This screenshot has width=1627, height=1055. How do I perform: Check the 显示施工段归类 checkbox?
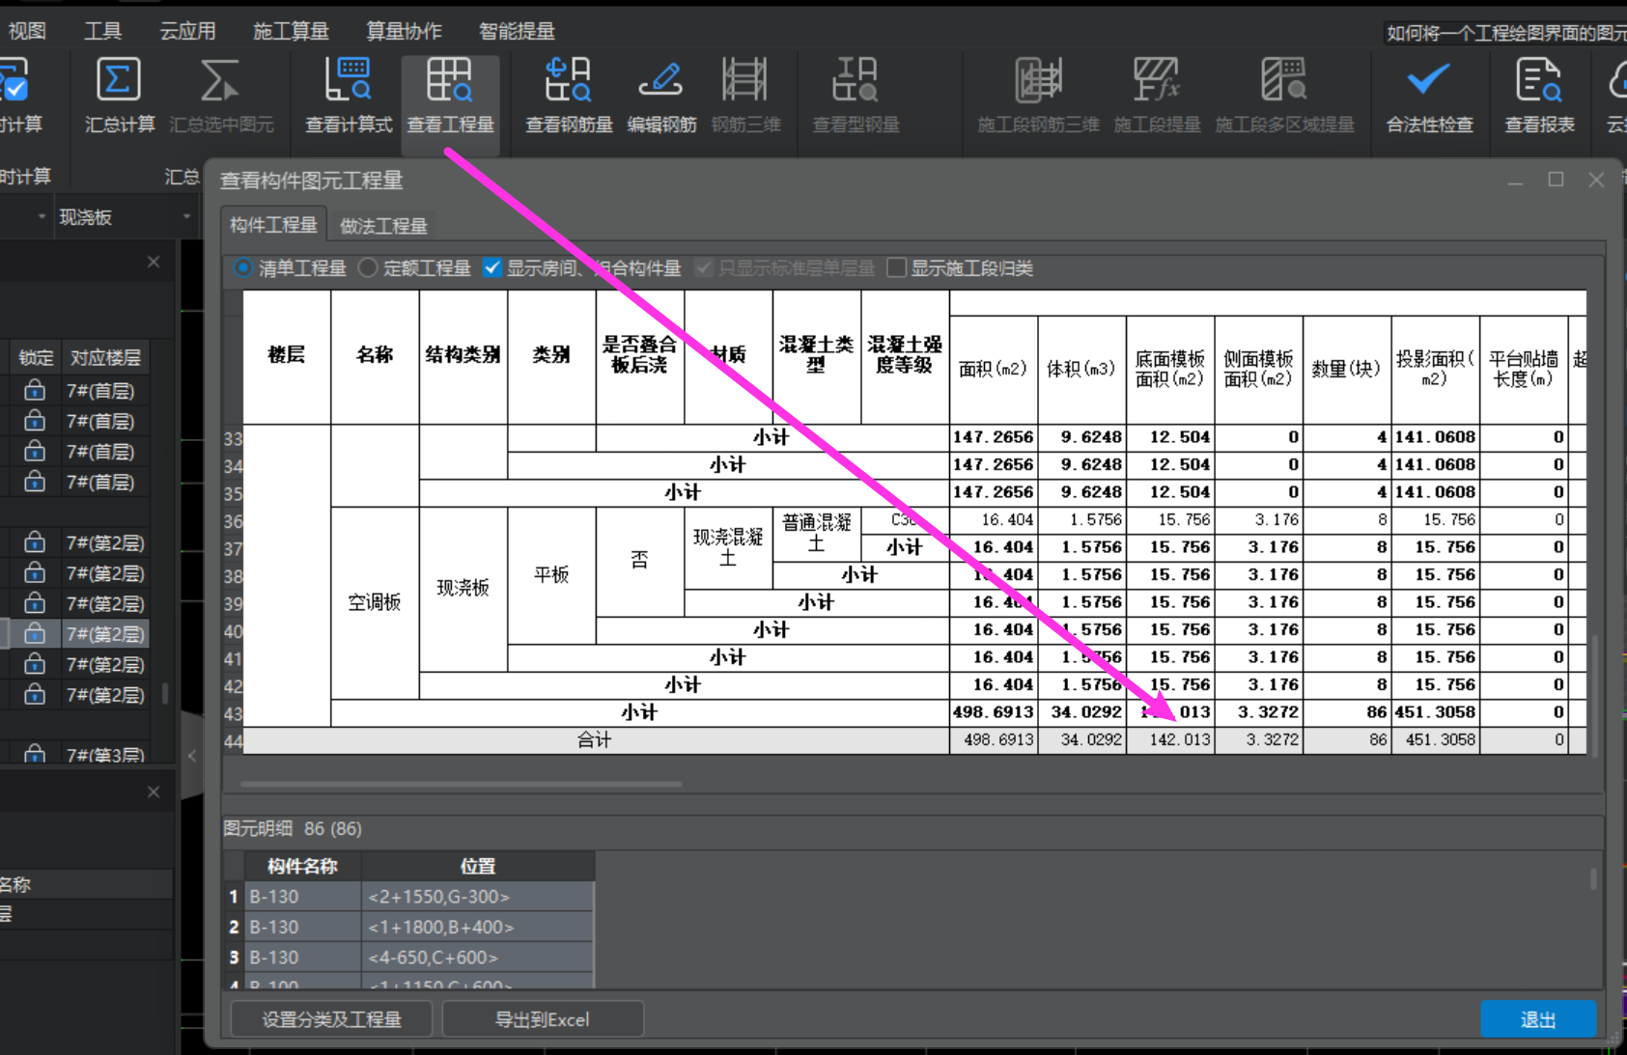point(897,268)
